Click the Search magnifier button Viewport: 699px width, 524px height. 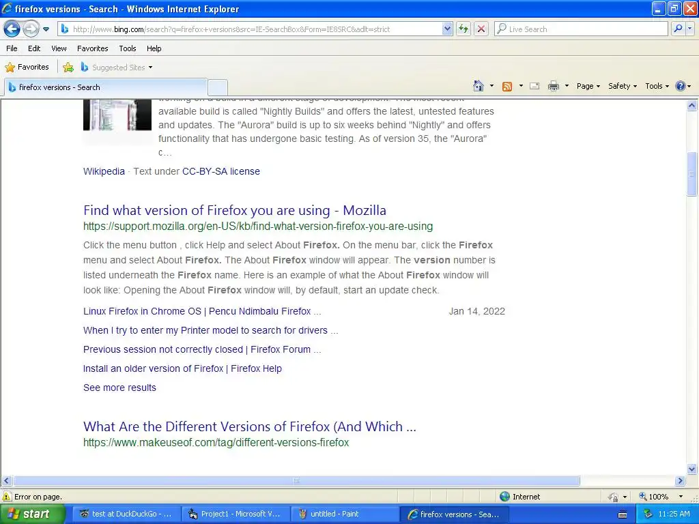(x=678, y=29)
